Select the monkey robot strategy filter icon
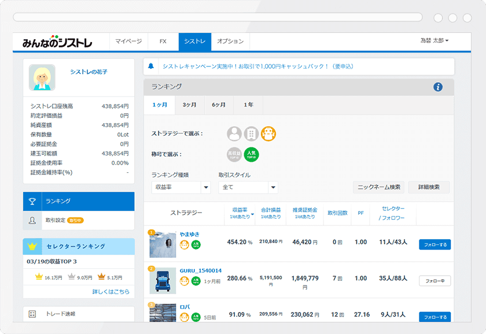 [x=267, y=133]
